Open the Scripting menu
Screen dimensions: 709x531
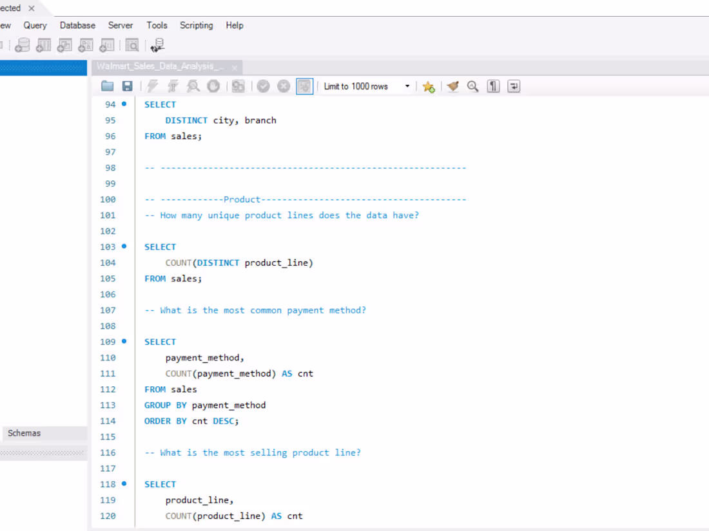coord(197,25)
